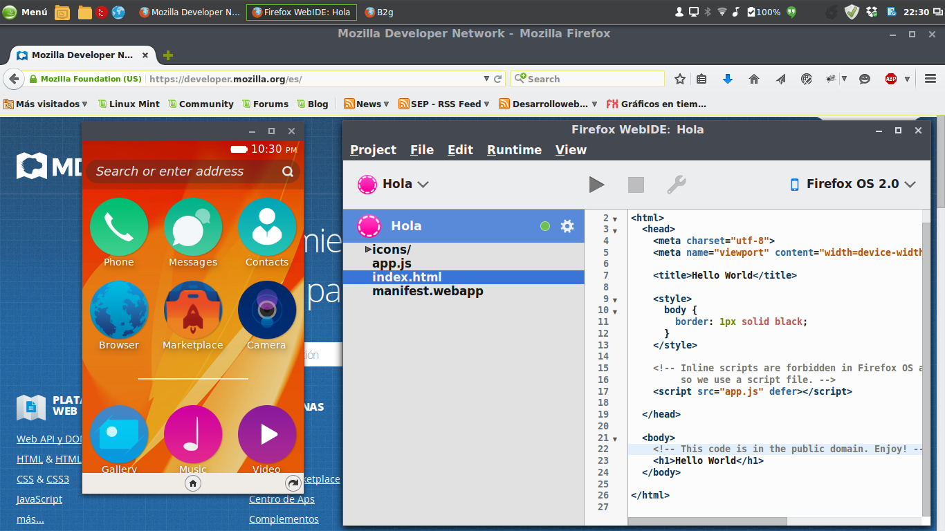Click the globe with pencil toolbar icon
Viewport: 945px width, 531px height.
tap(807, 79)
